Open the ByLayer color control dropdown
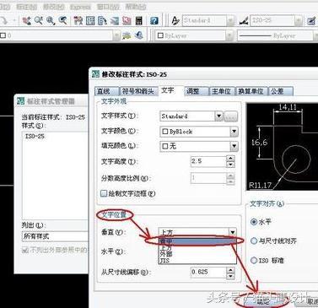 [x=229, y=35]
